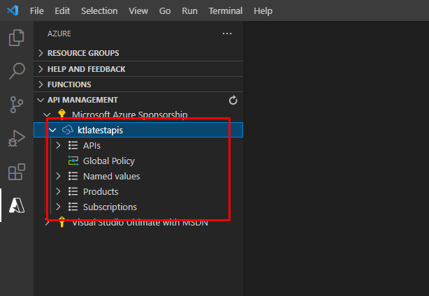Refresh the API Management section
Viewport: 429px width, 296px height.
coord(233,101)
